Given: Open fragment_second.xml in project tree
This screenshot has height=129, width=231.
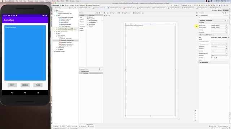Looking at the screenshot, I should 67,44.
